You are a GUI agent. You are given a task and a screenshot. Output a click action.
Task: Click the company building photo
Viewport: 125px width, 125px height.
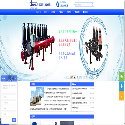point(37,96)
